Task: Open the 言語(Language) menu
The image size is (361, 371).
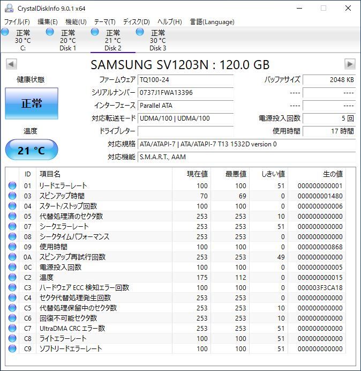Action: (212, 22)
